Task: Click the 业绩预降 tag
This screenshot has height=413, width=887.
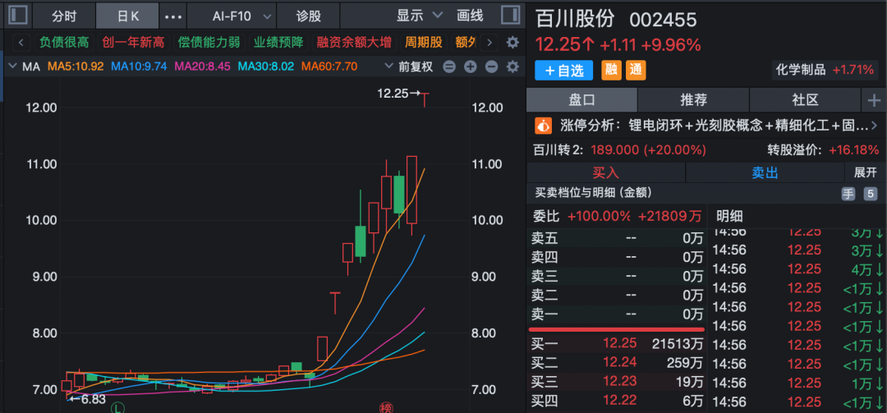Action: [x=278, y=43]
